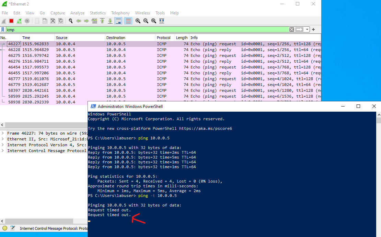The height and width of the screenshot is (237, 381).
Task: Click the reload capture file icon
Action: click(x=61, y=21)
